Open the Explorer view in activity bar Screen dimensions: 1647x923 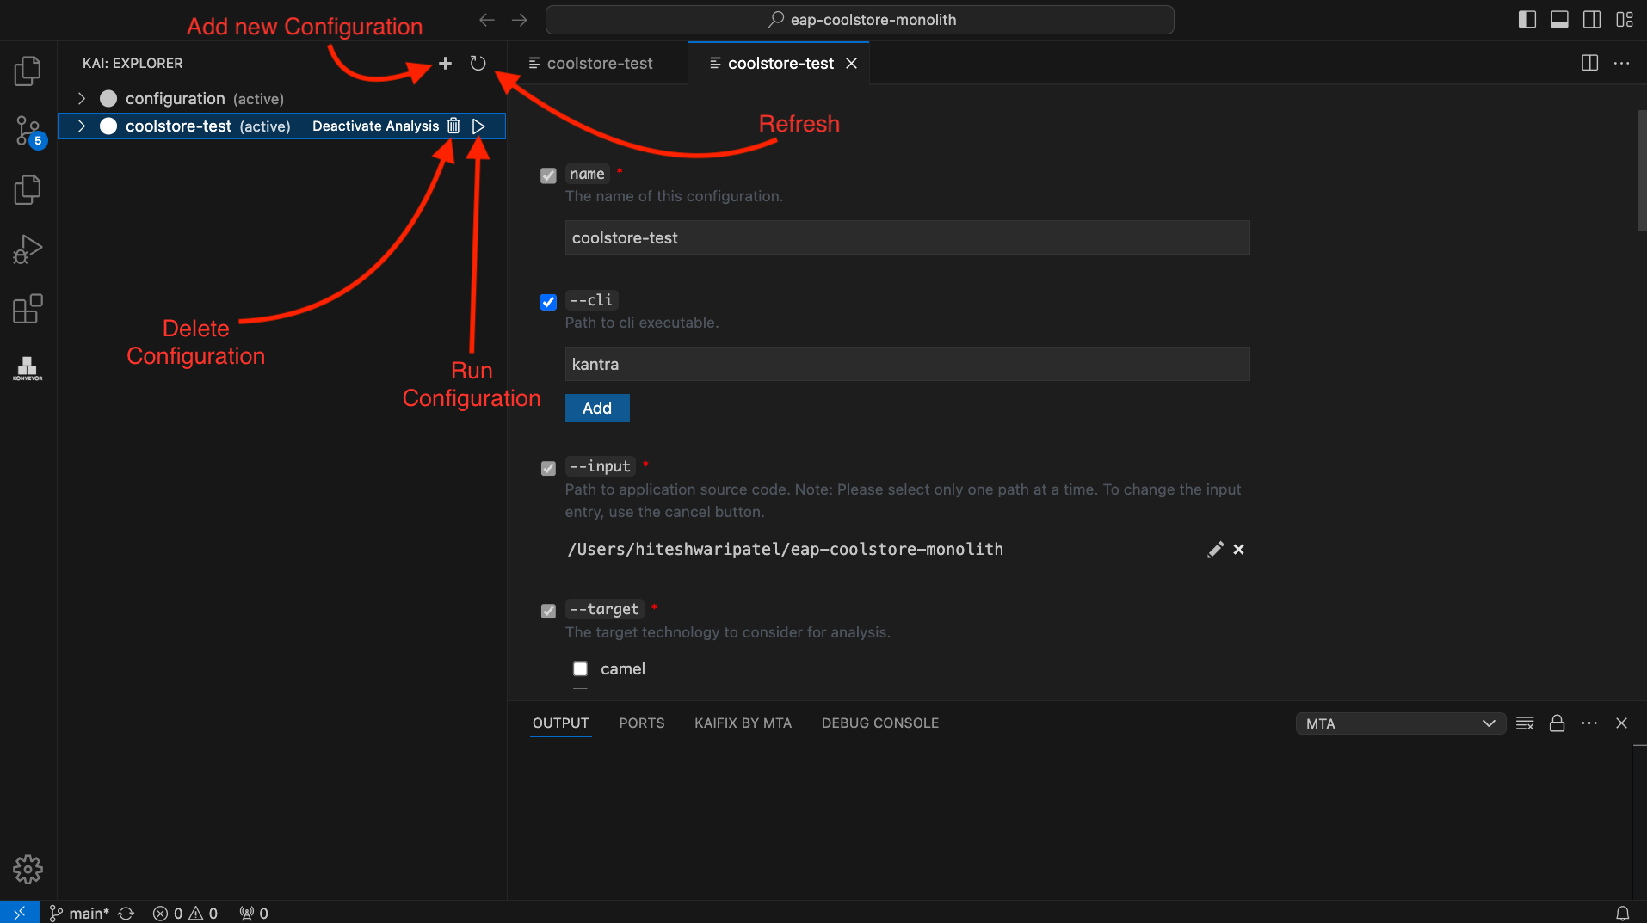(x=28, y=71)
